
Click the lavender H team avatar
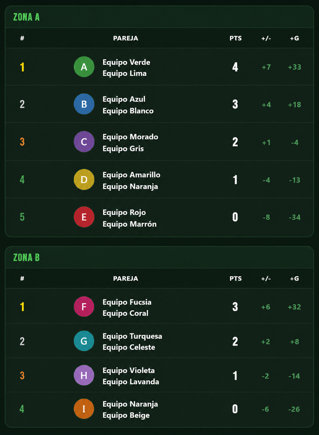(x=84, y=375)
